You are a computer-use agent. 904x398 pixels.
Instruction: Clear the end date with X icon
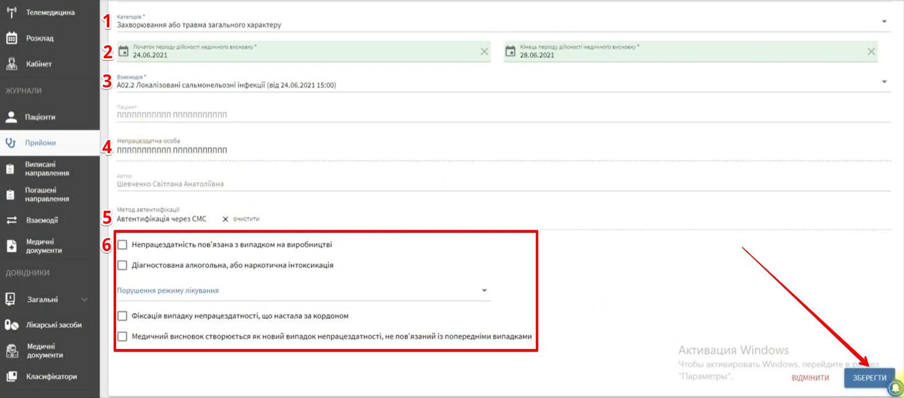(x=871, y=51)
